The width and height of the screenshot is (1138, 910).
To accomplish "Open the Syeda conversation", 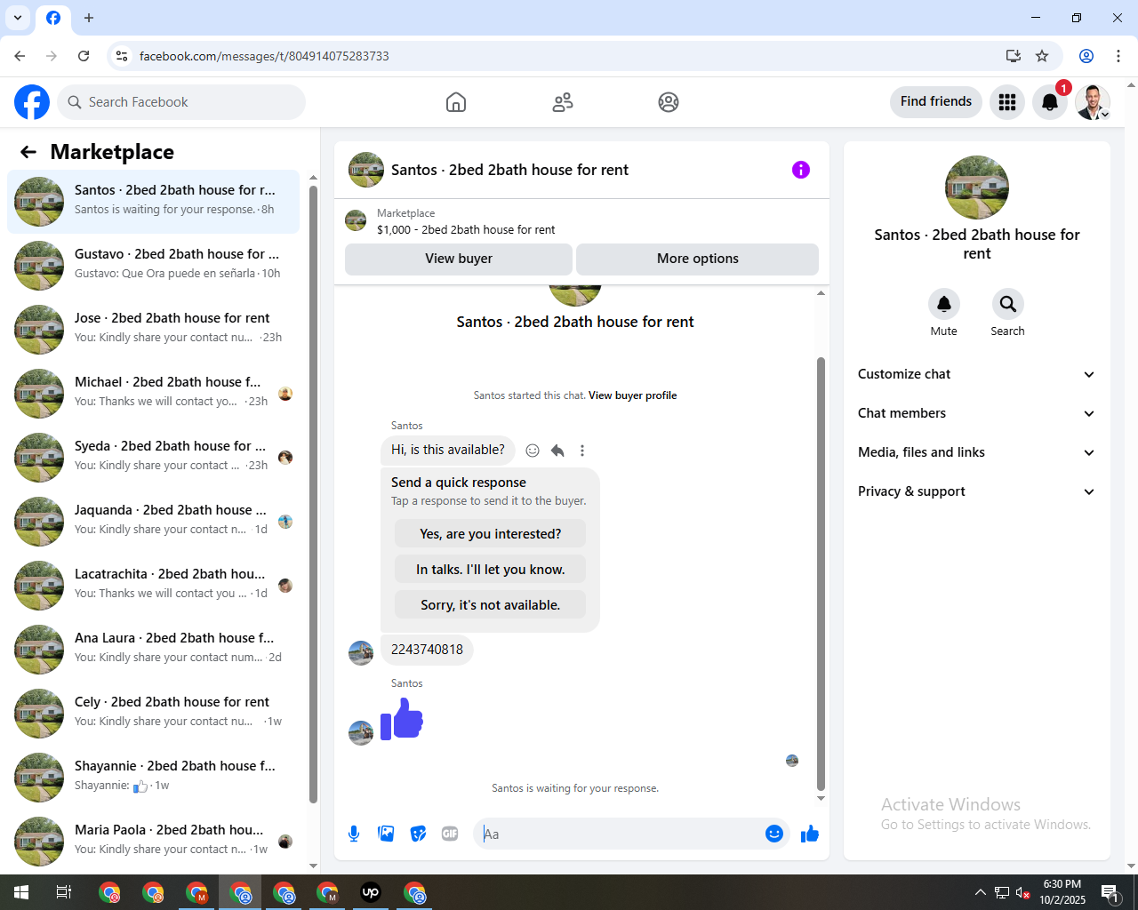I will coord(153,456).
